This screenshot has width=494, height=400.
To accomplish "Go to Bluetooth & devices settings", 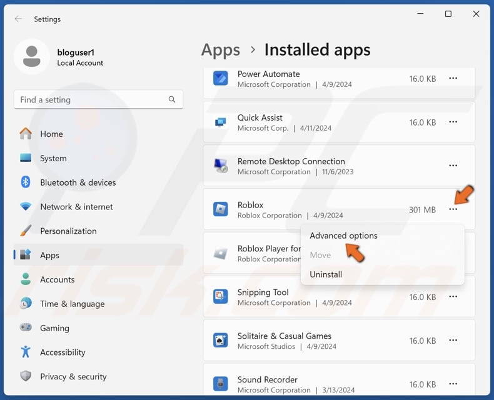I will (78, 182).
